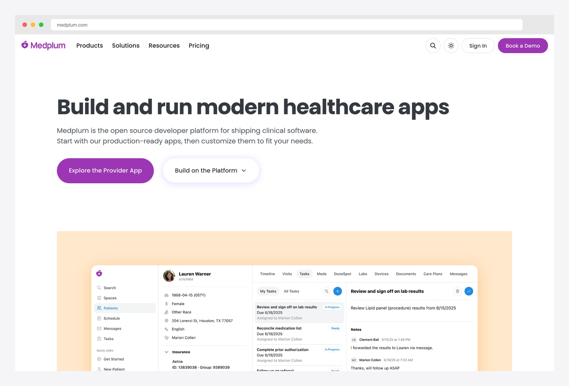Image resolution: width=569 pixels, height=386 pixels.
Task: Expand the Build on the Platform dropdown
Action: click(211, 171)
